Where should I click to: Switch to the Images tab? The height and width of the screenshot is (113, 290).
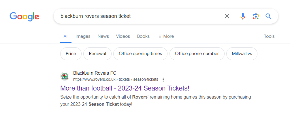[83, 36]
